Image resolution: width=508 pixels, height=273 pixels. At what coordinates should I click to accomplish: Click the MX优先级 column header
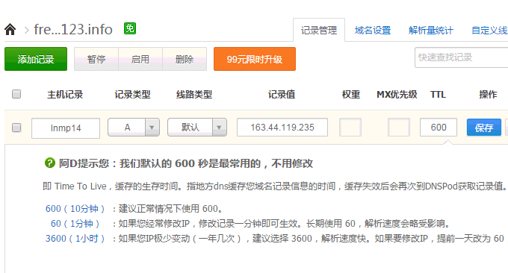tap(397, 95)
